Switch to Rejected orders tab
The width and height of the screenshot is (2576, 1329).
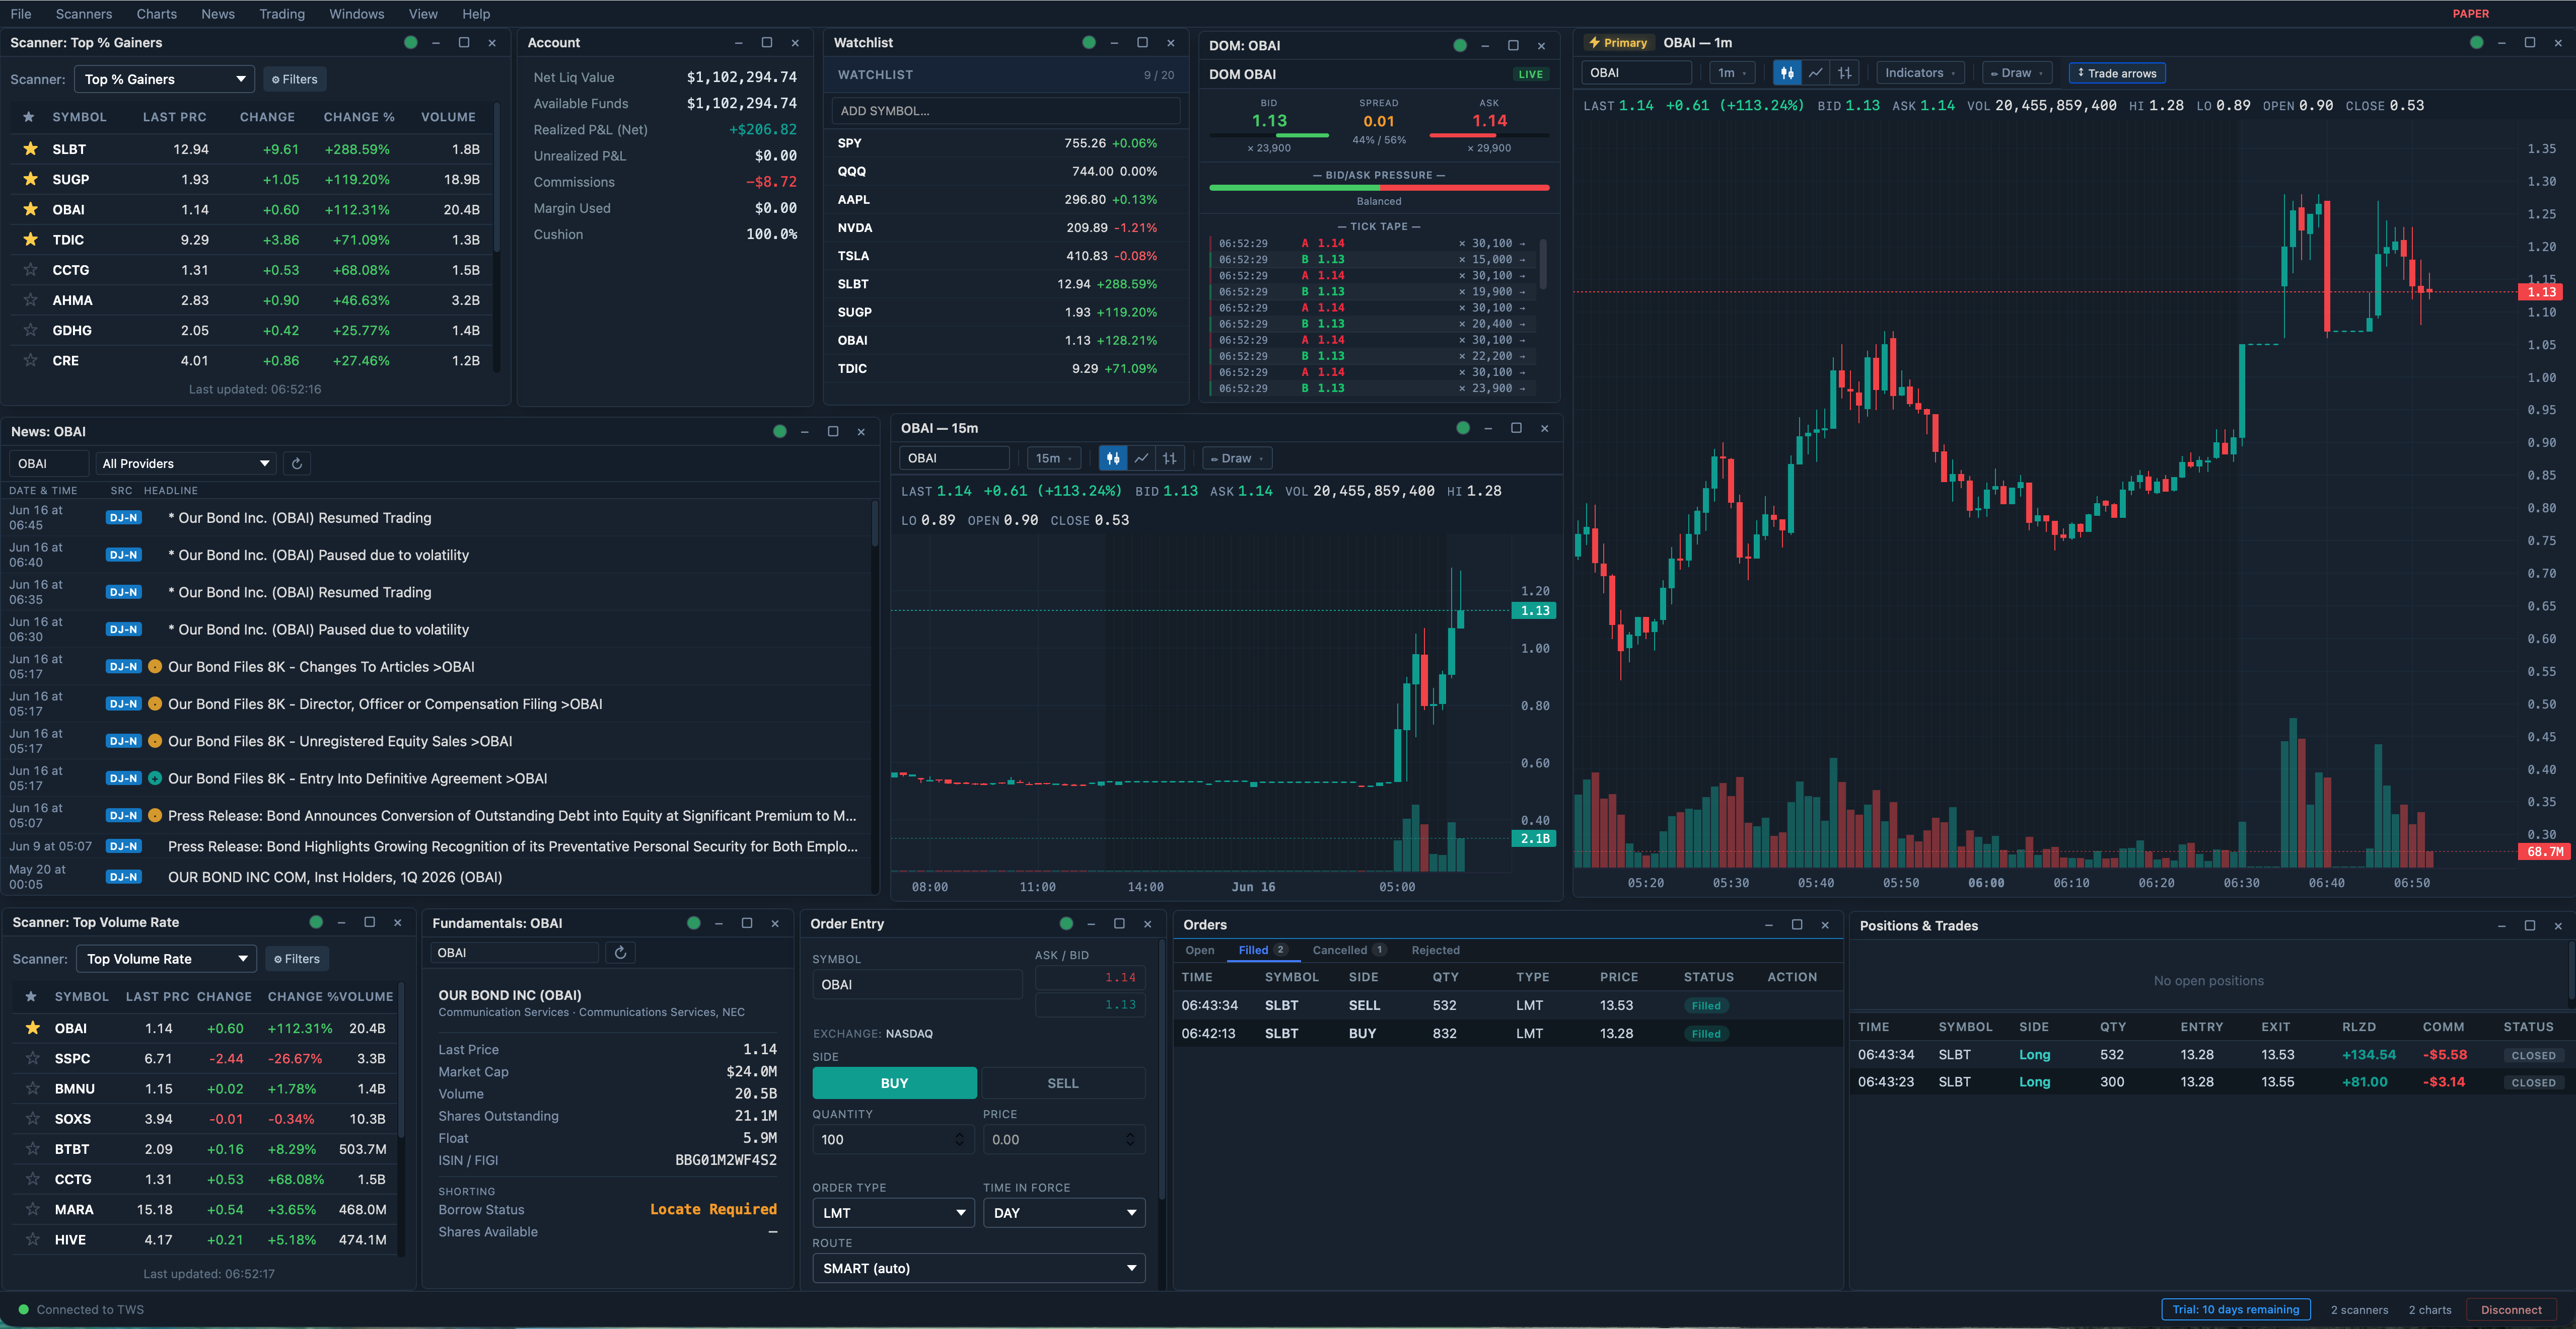coord(1435,950)
